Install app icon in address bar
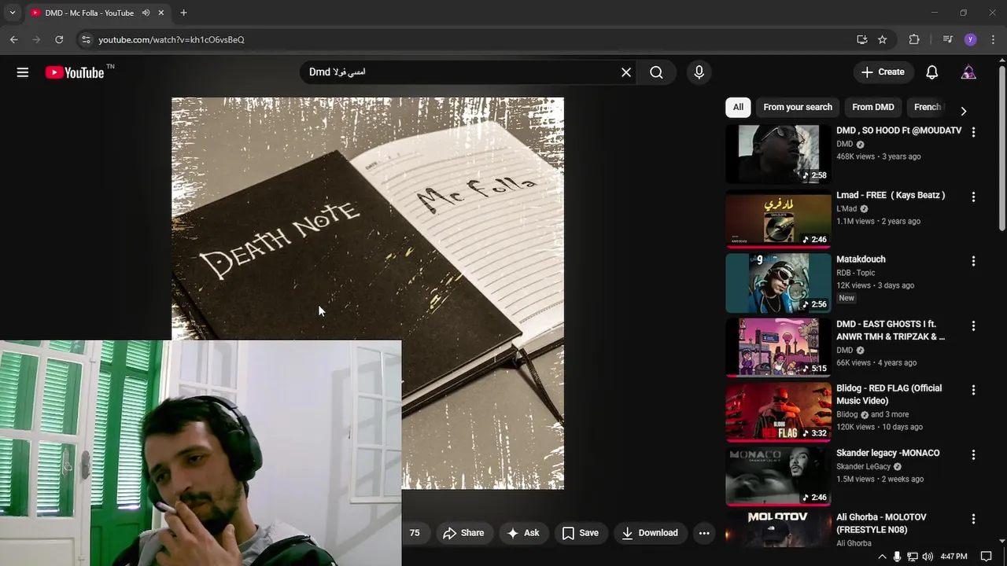Viewport: 1007px width, 566px height. [861, 39]
